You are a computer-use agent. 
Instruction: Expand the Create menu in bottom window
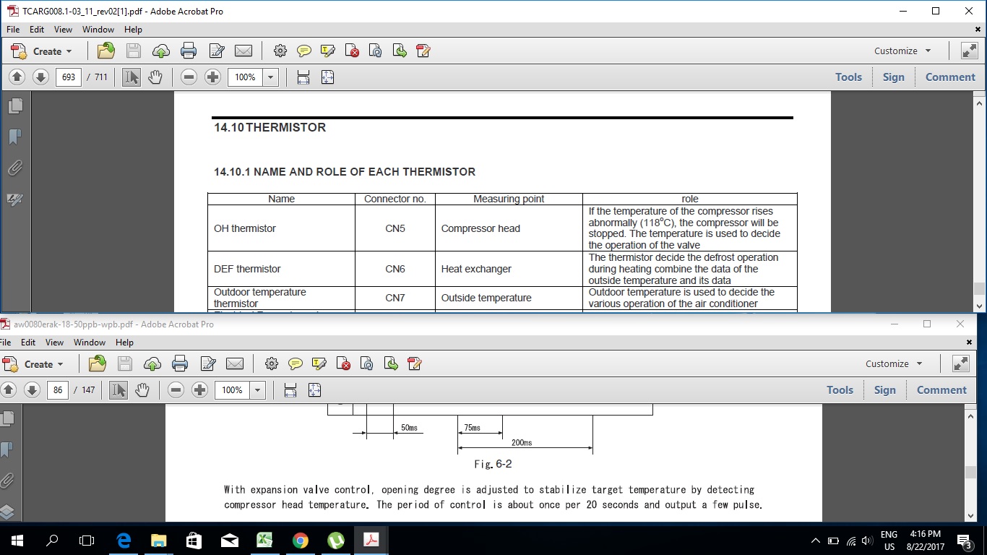(x=33, y=364)
